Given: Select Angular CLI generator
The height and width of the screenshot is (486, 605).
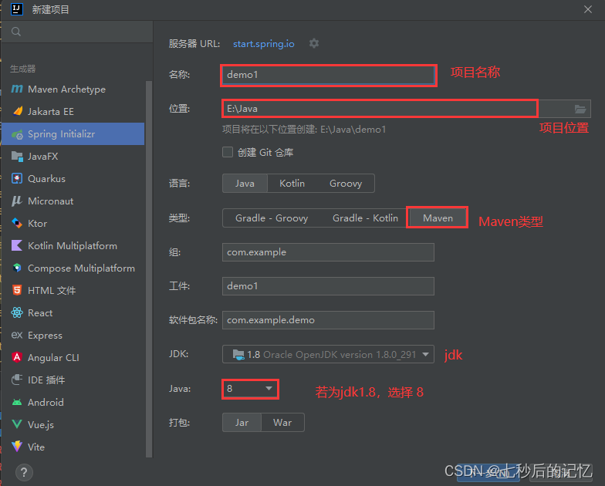Looking at the screenshot, I should (73, 358).
